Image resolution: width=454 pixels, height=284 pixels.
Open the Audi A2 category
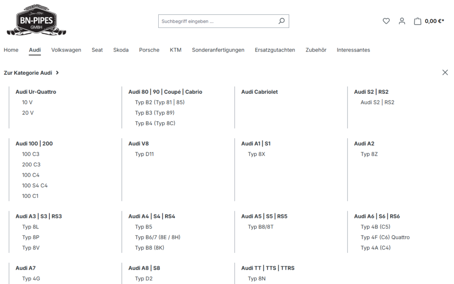[364, 143]
